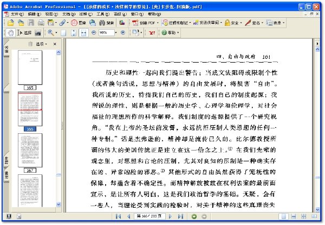
Task: Set Actual Size page view
Action: pos(63,32)
